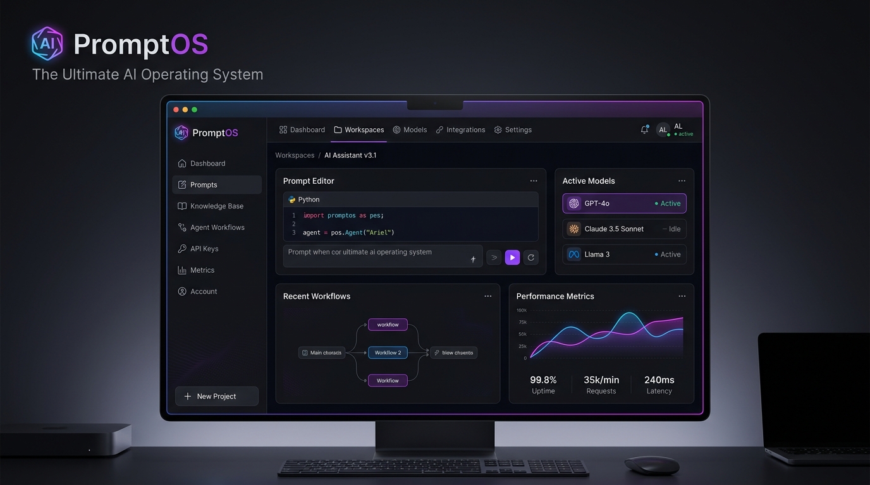Select the Claude 3.5 Sonnet model icon
Screen dimensions: 870x485
tap(573, 229)
